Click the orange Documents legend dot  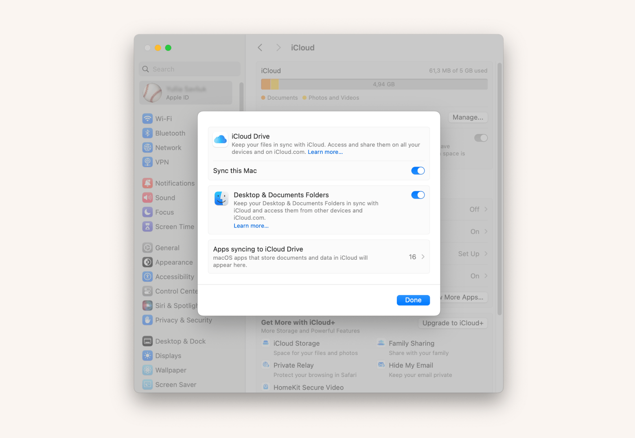click(x=263, y=98)
